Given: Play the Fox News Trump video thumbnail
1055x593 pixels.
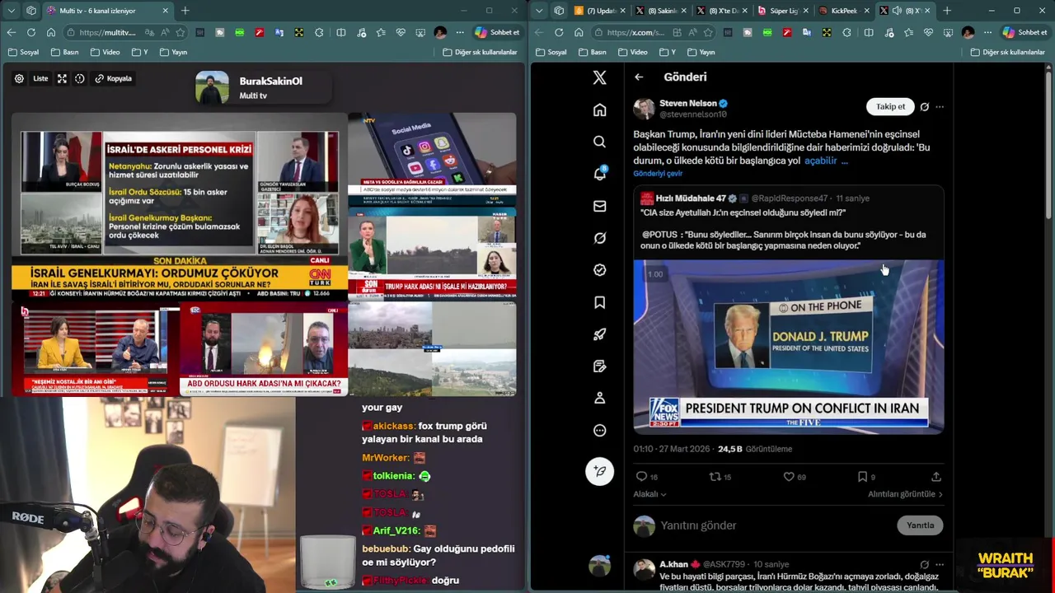Looking at the screenshot, I should point(789,347).
